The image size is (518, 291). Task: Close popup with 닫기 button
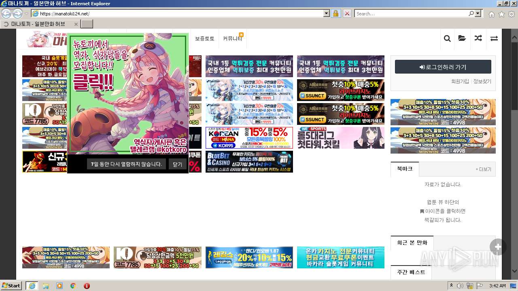point(178,164)
